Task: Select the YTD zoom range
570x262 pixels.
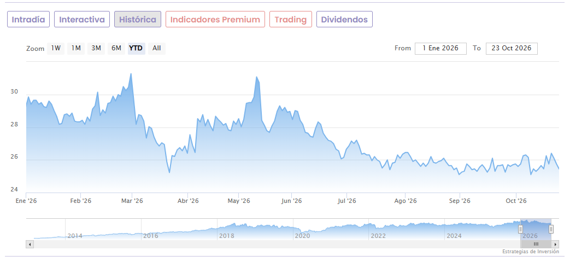Action: (136, 48)
